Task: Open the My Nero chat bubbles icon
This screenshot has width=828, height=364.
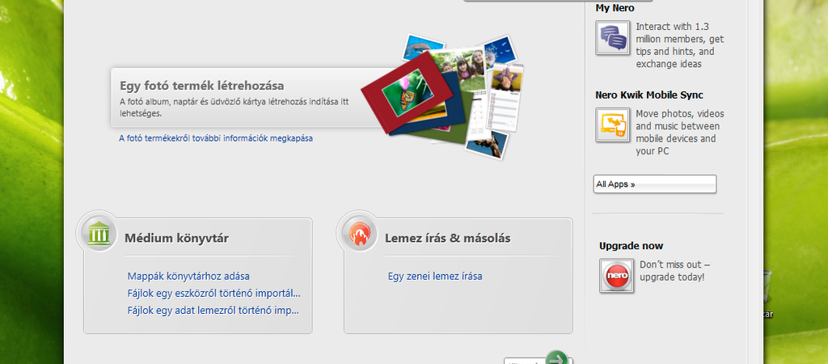Action: tap(613, 37)
